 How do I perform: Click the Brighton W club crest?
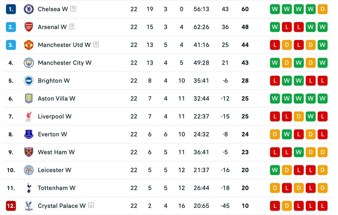point(29,81)
